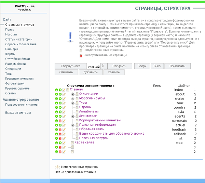Click page icon beside Морские круизы
This screenshot has width=205, height=183.
(x=77, y=98)
